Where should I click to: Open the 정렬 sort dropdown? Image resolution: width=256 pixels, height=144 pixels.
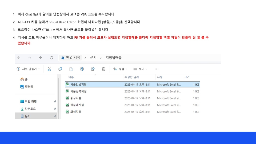click(x=120, y=69)
